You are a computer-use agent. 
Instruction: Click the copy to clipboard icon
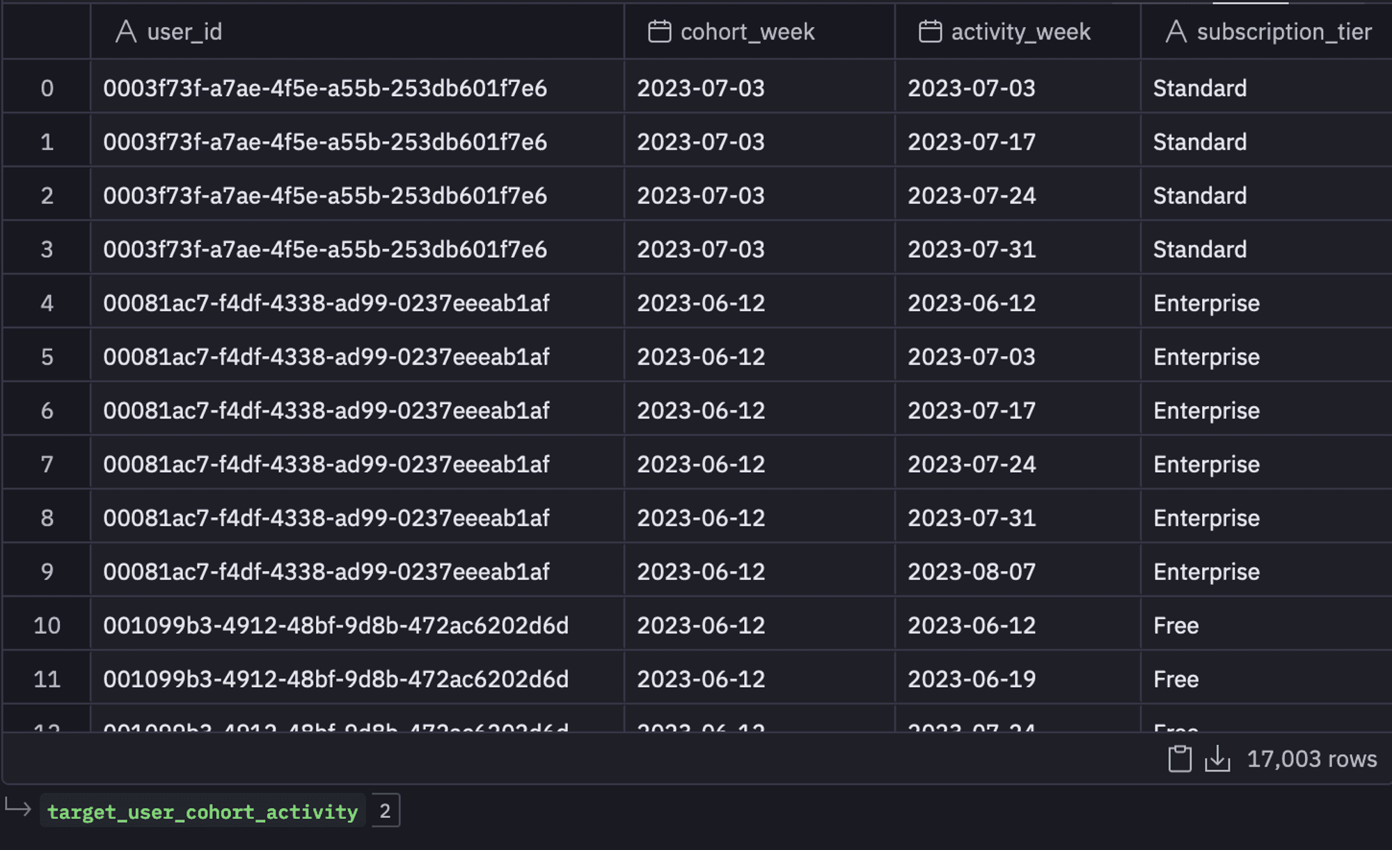(x=1180, y=759)
